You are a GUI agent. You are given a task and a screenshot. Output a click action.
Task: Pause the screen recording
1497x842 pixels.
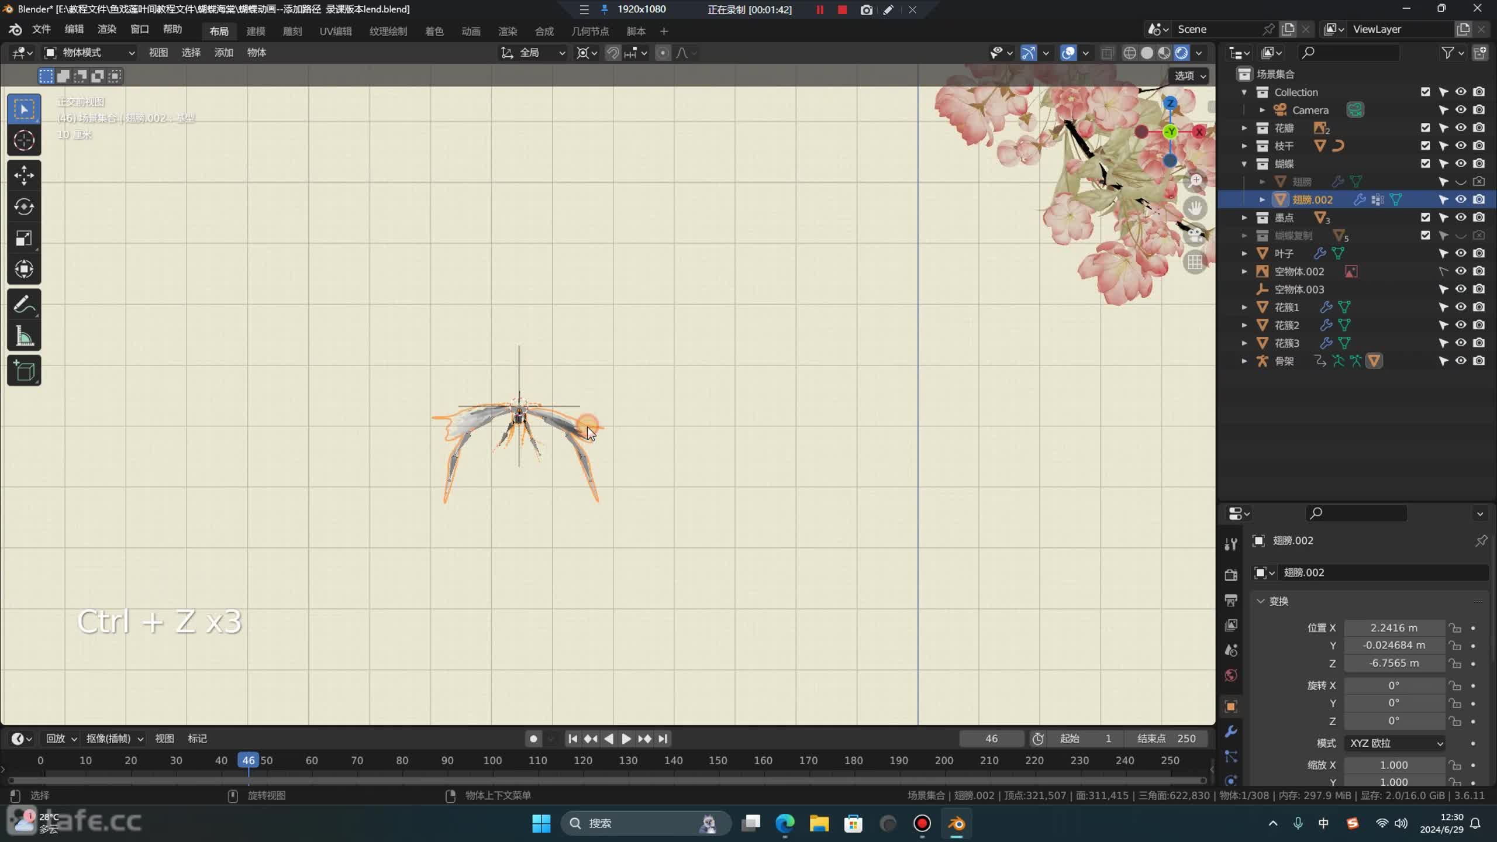pyautogui.click(x=820, y=10)
